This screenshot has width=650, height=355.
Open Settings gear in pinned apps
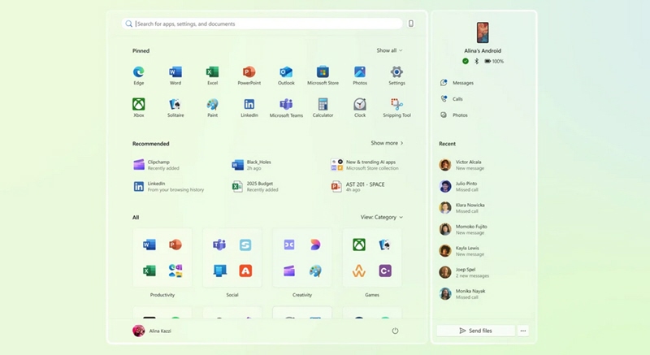click(396, 76)
